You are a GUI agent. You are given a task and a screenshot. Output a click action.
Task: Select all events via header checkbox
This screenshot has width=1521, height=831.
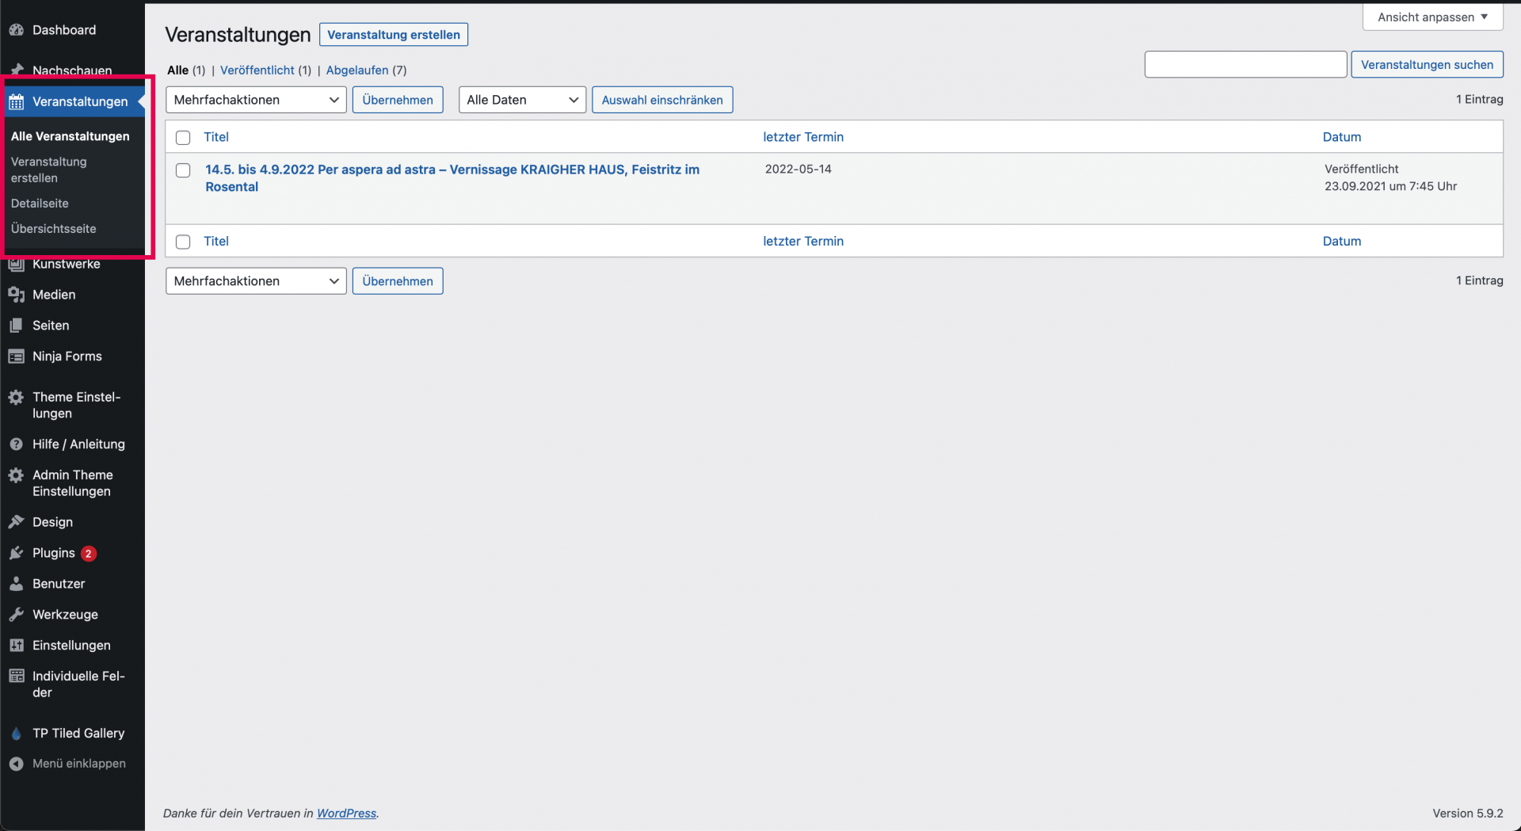[183, 138]
